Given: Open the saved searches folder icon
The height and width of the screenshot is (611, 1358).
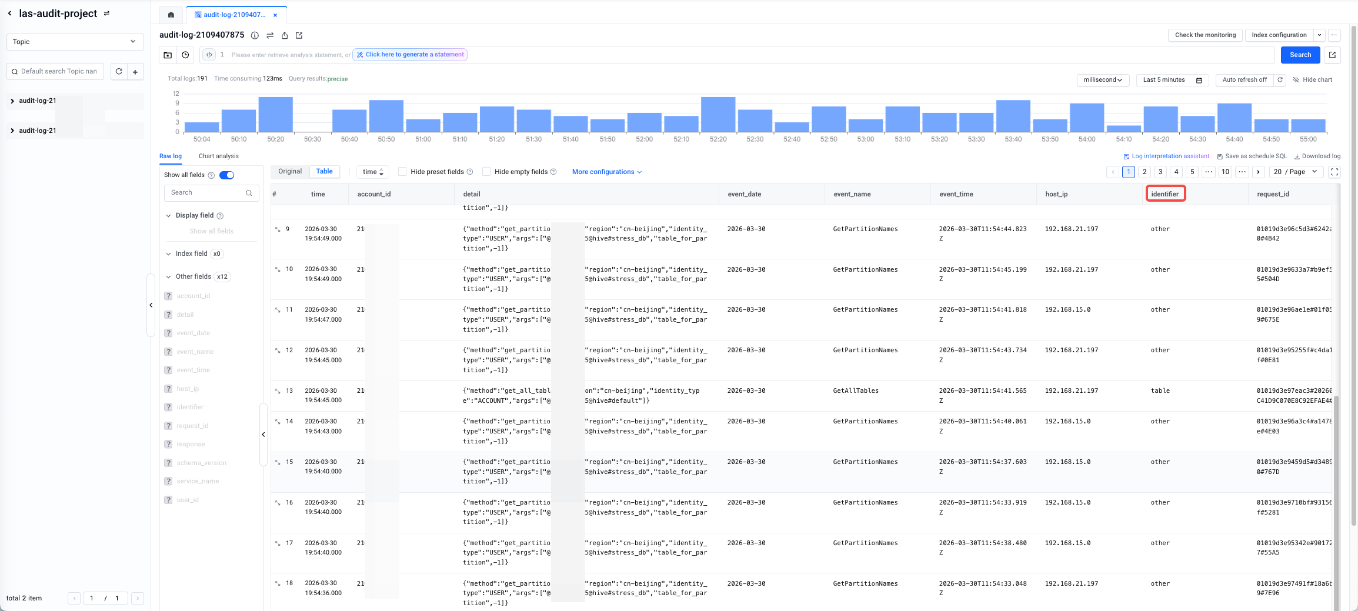Looking at the screenshot, I should pyautogui.click(x=168, y=55).
